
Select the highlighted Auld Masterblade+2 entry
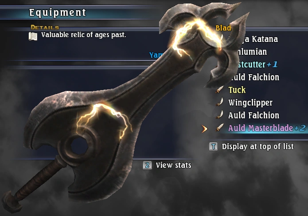(267, 128)
